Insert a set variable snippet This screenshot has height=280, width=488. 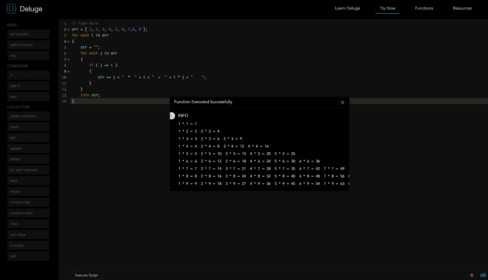coord(28,34)
